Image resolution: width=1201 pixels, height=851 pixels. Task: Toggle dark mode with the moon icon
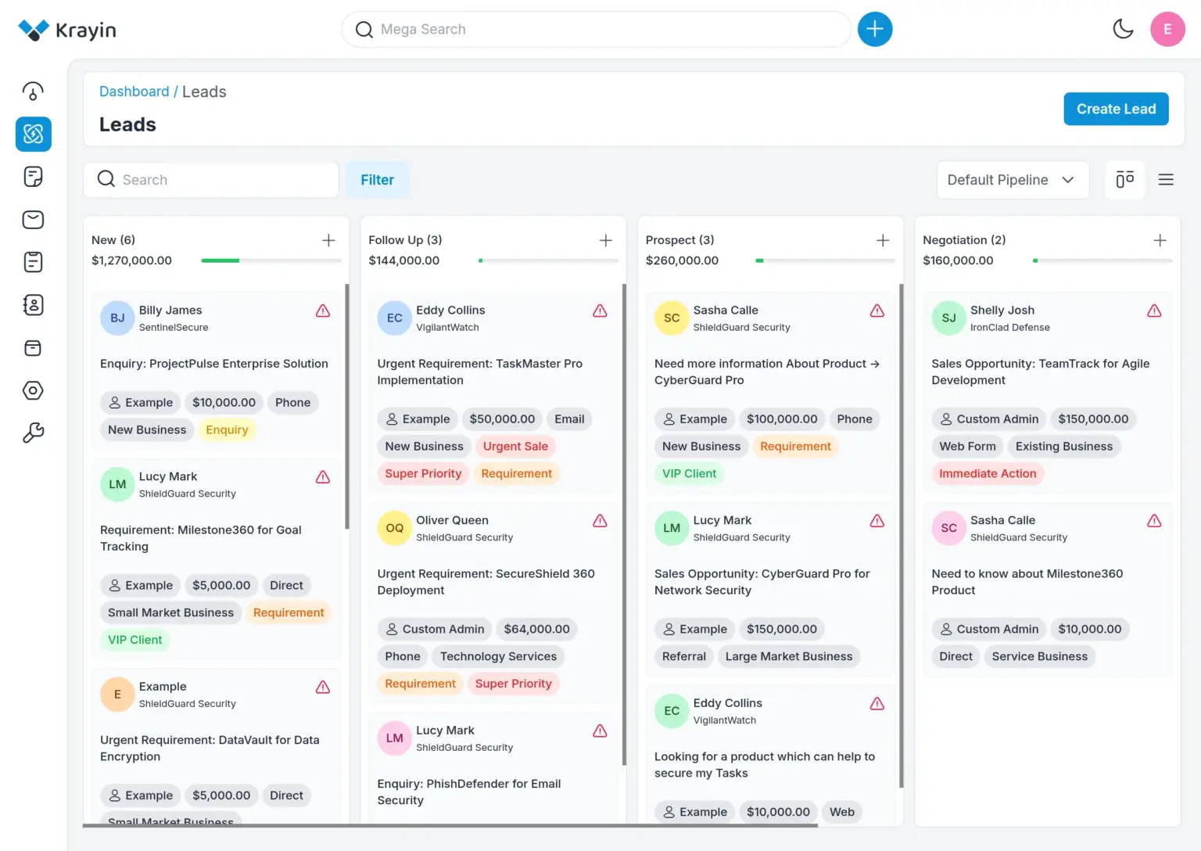pyautogui.click(x=1123, y=30)
